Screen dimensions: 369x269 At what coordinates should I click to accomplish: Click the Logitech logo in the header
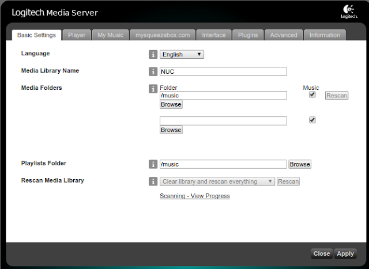tap(349, 12)
